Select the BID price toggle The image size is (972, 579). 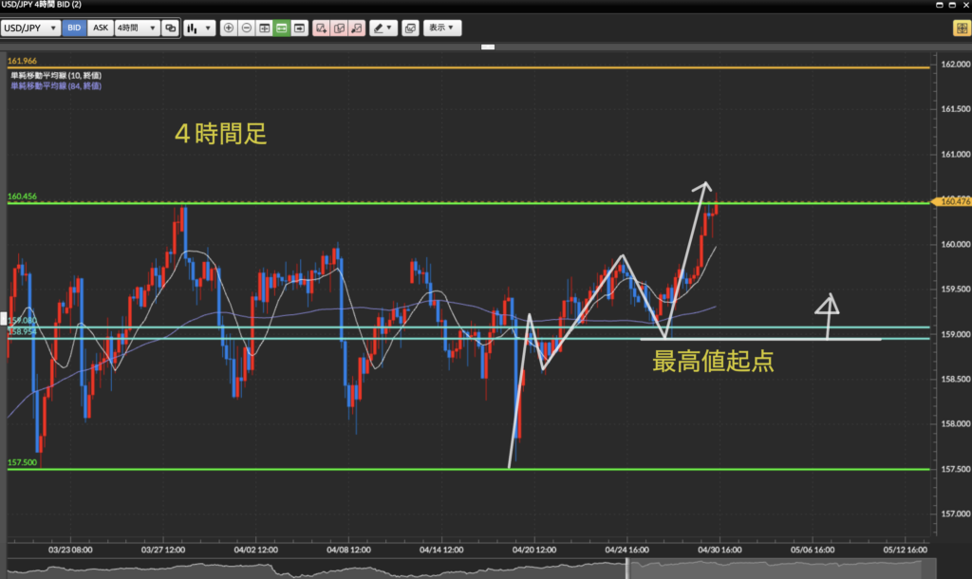coord(74,28)
